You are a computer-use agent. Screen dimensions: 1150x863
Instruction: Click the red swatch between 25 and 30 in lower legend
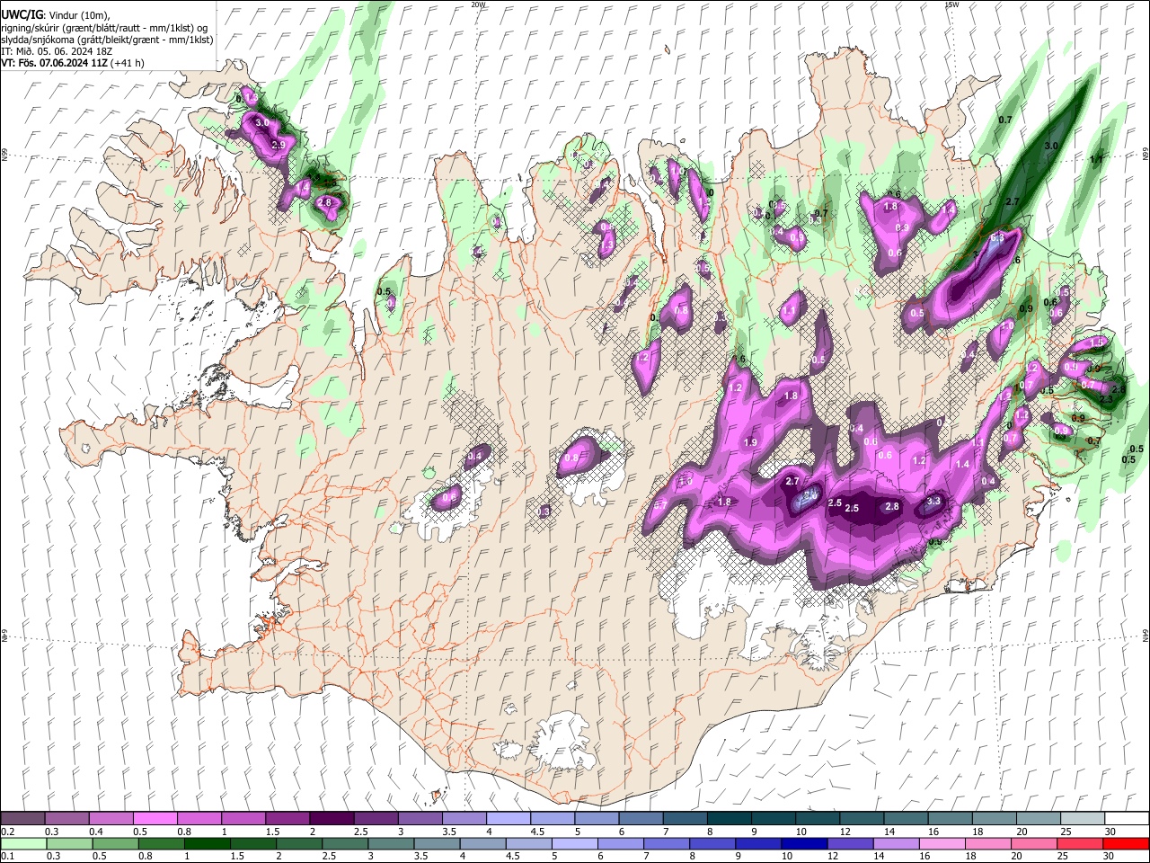(1078, 843)
